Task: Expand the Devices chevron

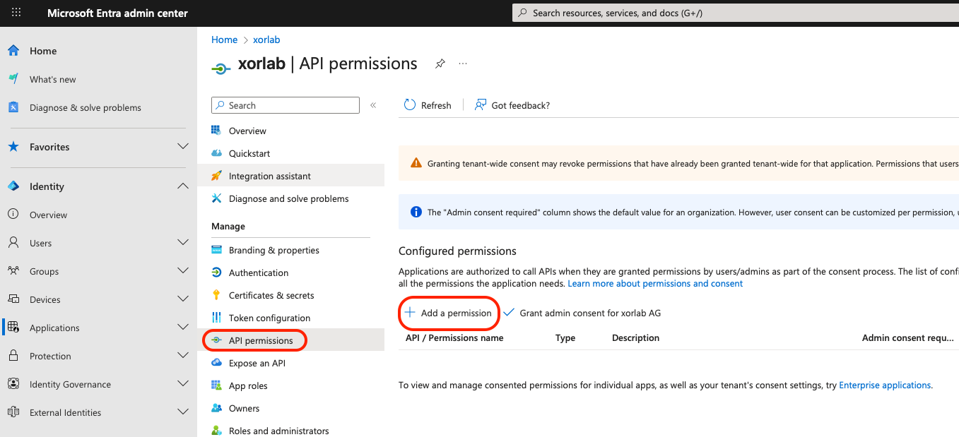Action: [182, 299]
